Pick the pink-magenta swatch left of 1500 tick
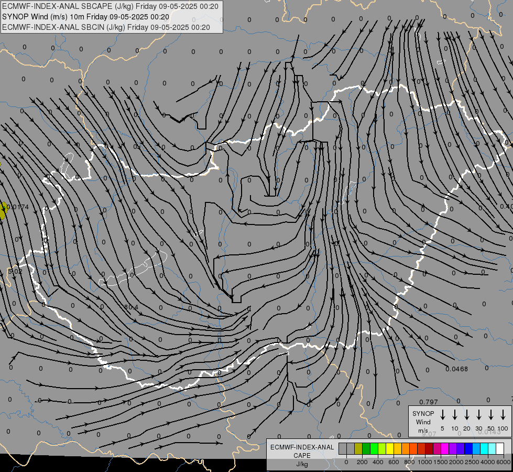Screen dimensions: 513x472 (438, 448)
